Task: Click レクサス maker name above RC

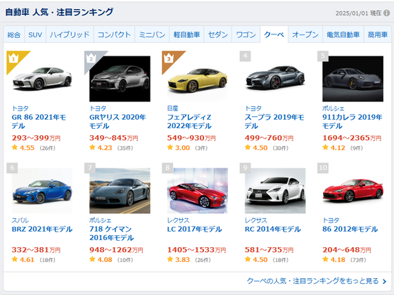Action: pyautogui.click(x=256, y=220)
